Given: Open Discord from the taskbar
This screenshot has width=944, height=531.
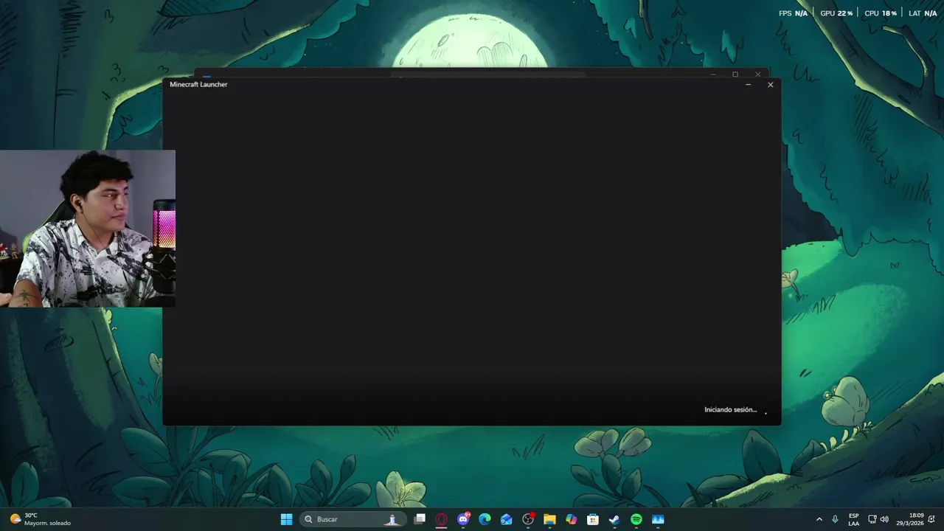Looking at the screenshot, I should 463,519.
